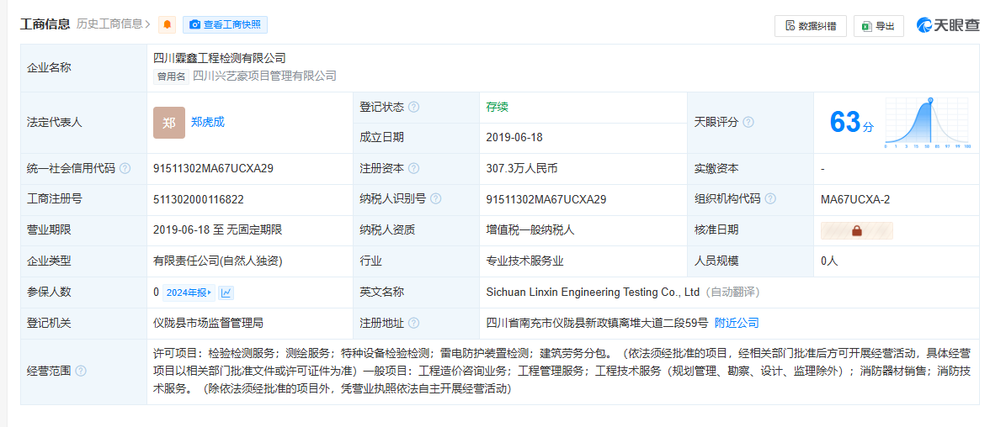This screenshot has height=427, width=990.
Task: Select registration number 511302000116822
Action: 199,199
